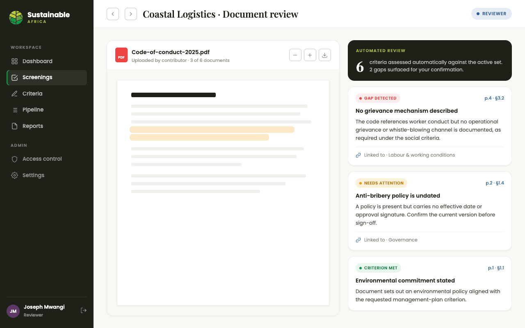Go to the previous document with left chevron
Viewport: 525px width, 328px height.
[x=113, y=14]
